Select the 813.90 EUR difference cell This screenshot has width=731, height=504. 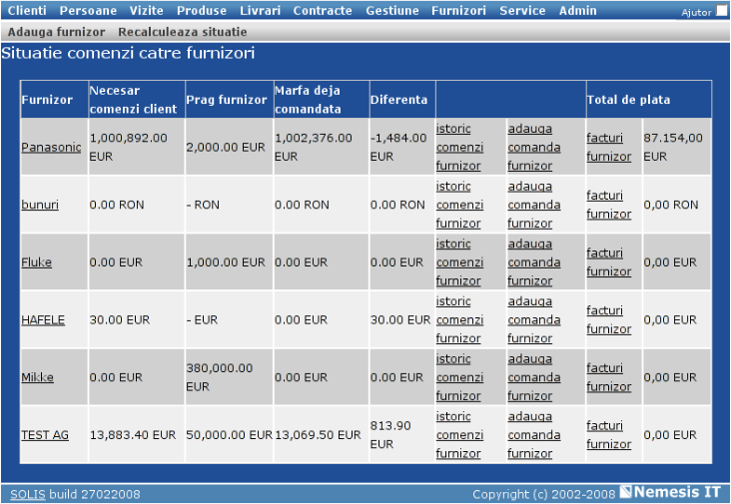[x=402, y=435]
